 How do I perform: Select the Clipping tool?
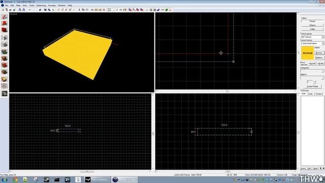point(5,79)
